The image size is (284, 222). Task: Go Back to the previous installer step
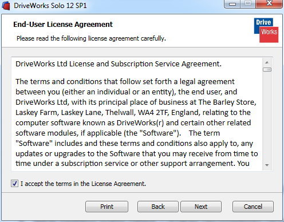(158, 207)
